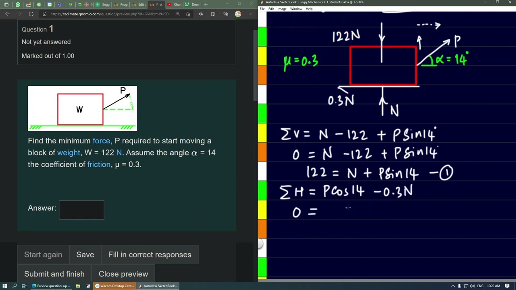Image resolution: width=516 pixels, height=290 pixels.
Task: Switch to the Microsoft Teams pinned tab
Action: tap(60, 4)
